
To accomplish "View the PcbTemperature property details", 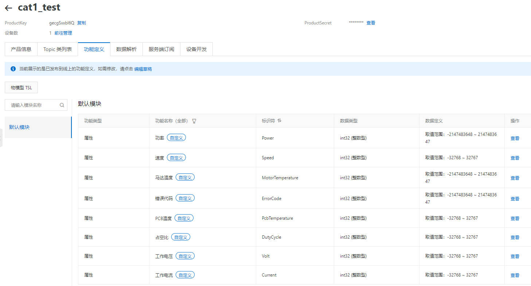I will pos(515,219).
